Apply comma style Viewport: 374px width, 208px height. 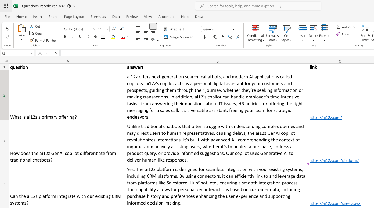(222, 37)
